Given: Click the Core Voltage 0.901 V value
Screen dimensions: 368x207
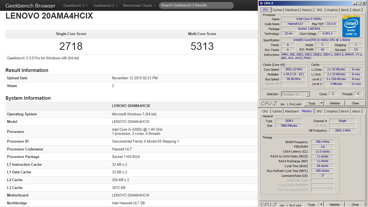Looking at the screenshot, I should [x=328, y=33].
